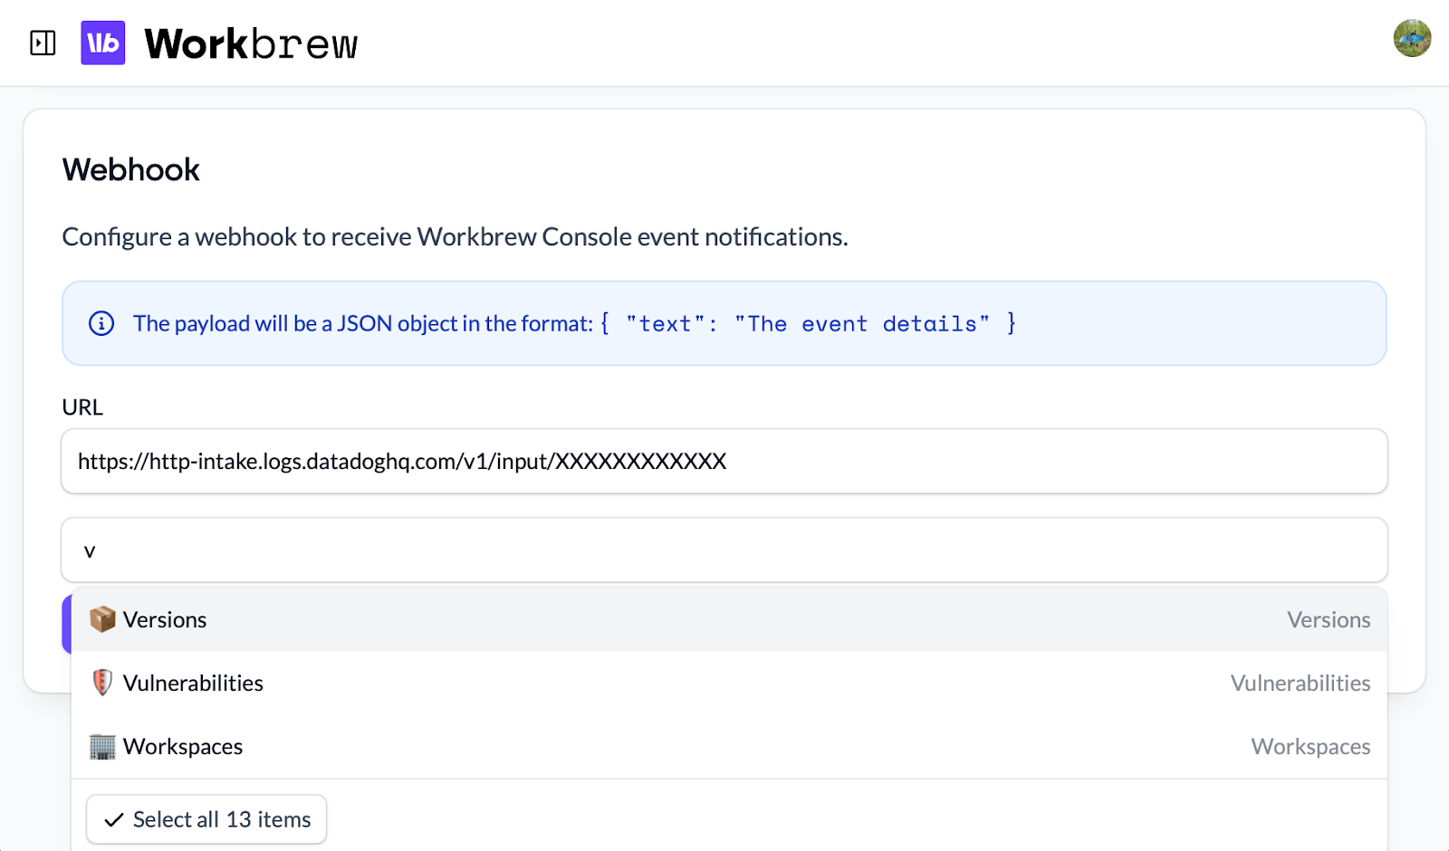This screenshot has width=1449, height=851.
Task: Click the gray 'Versions' category label at right
Action: point(1329,620)
